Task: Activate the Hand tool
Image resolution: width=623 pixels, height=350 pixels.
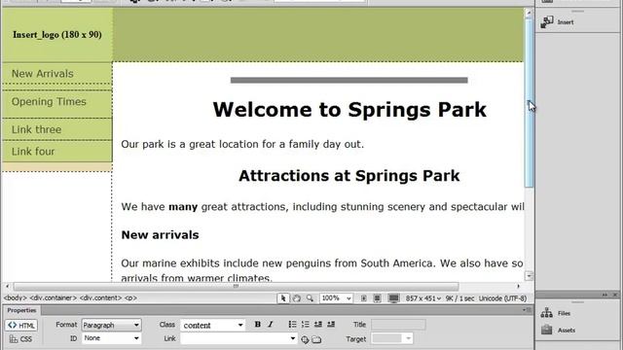Action: pyautogui.click(x=296, y=298)
